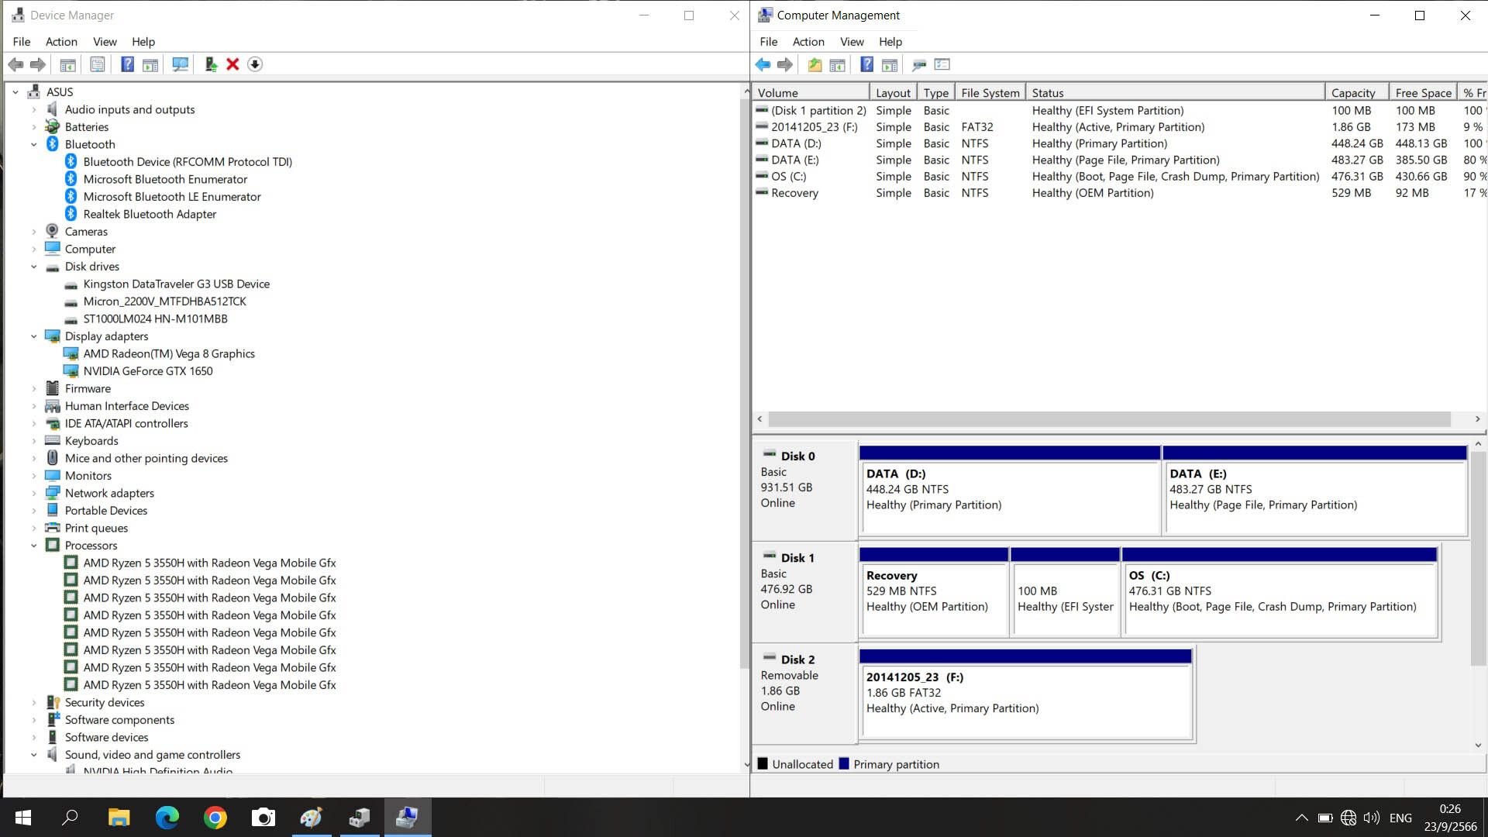The width and height of the screenshot is (1488, 837).
Task: Click Show/Hide console tree icon in Computer Management
Action: (x=837, y=64)
